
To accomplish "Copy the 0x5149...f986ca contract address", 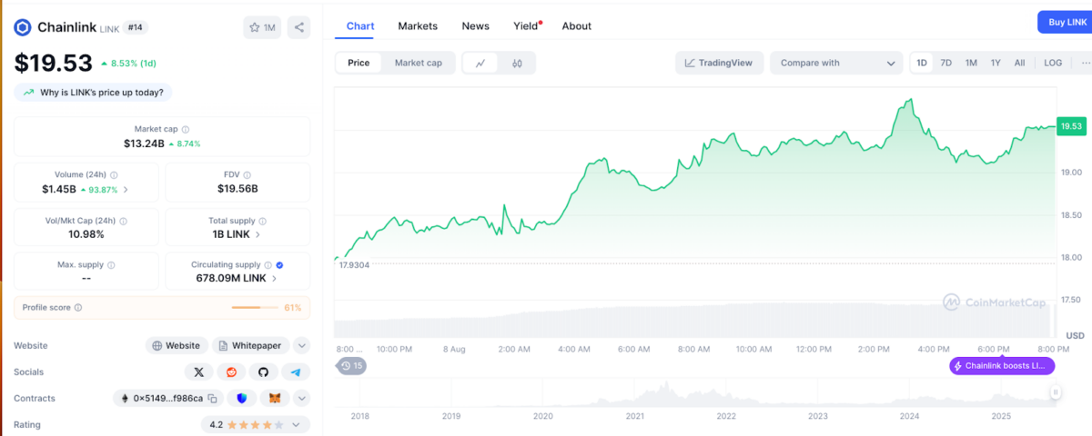I will (x=212, y=398).
